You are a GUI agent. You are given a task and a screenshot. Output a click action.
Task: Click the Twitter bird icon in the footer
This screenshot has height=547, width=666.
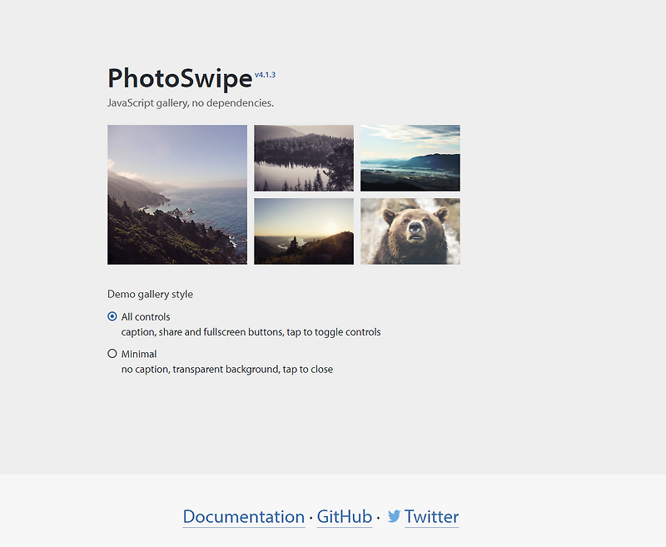tap(395, 516)
